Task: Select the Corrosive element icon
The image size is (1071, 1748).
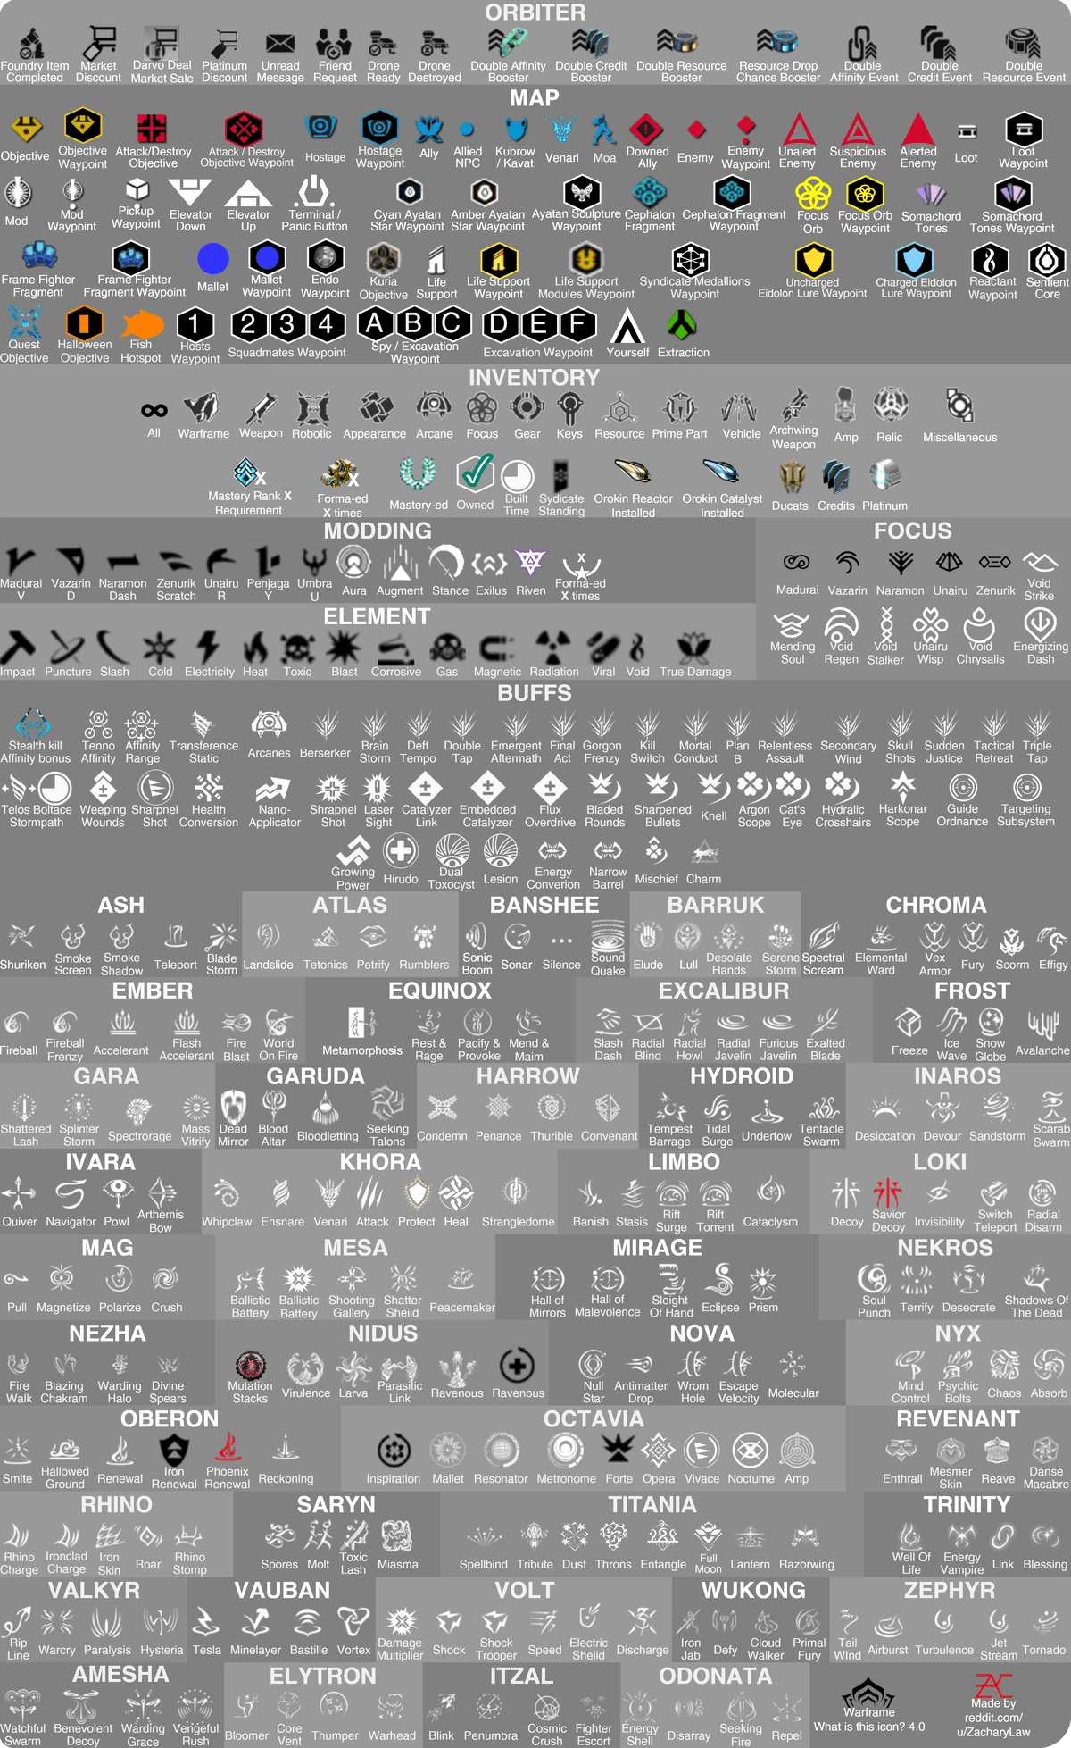Action: click(x=395, y=649)
